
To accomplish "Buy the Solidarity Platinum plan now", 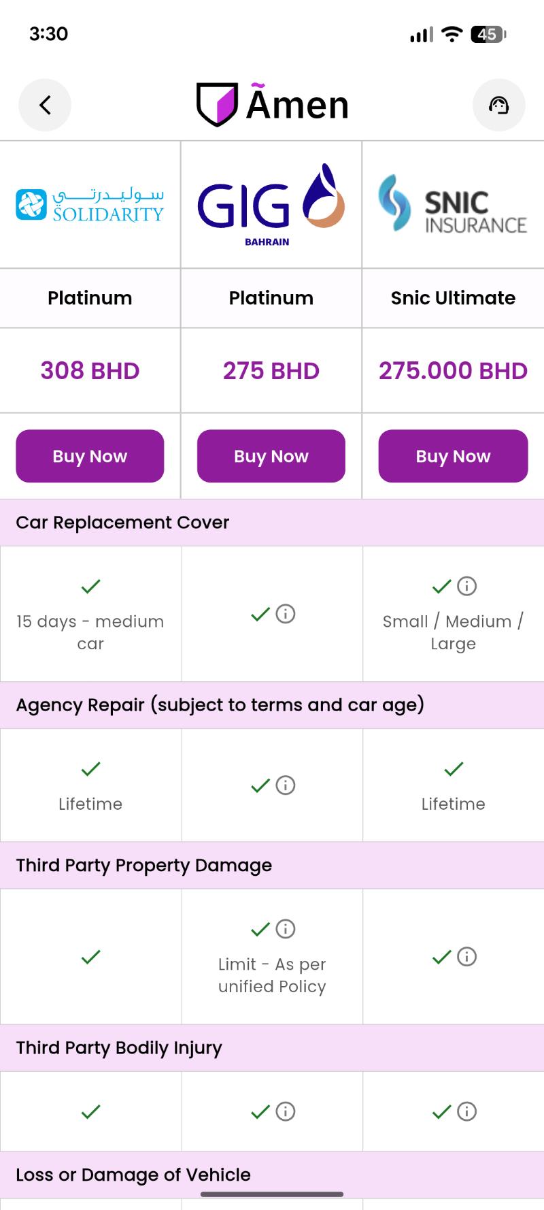I will [90, 456].
